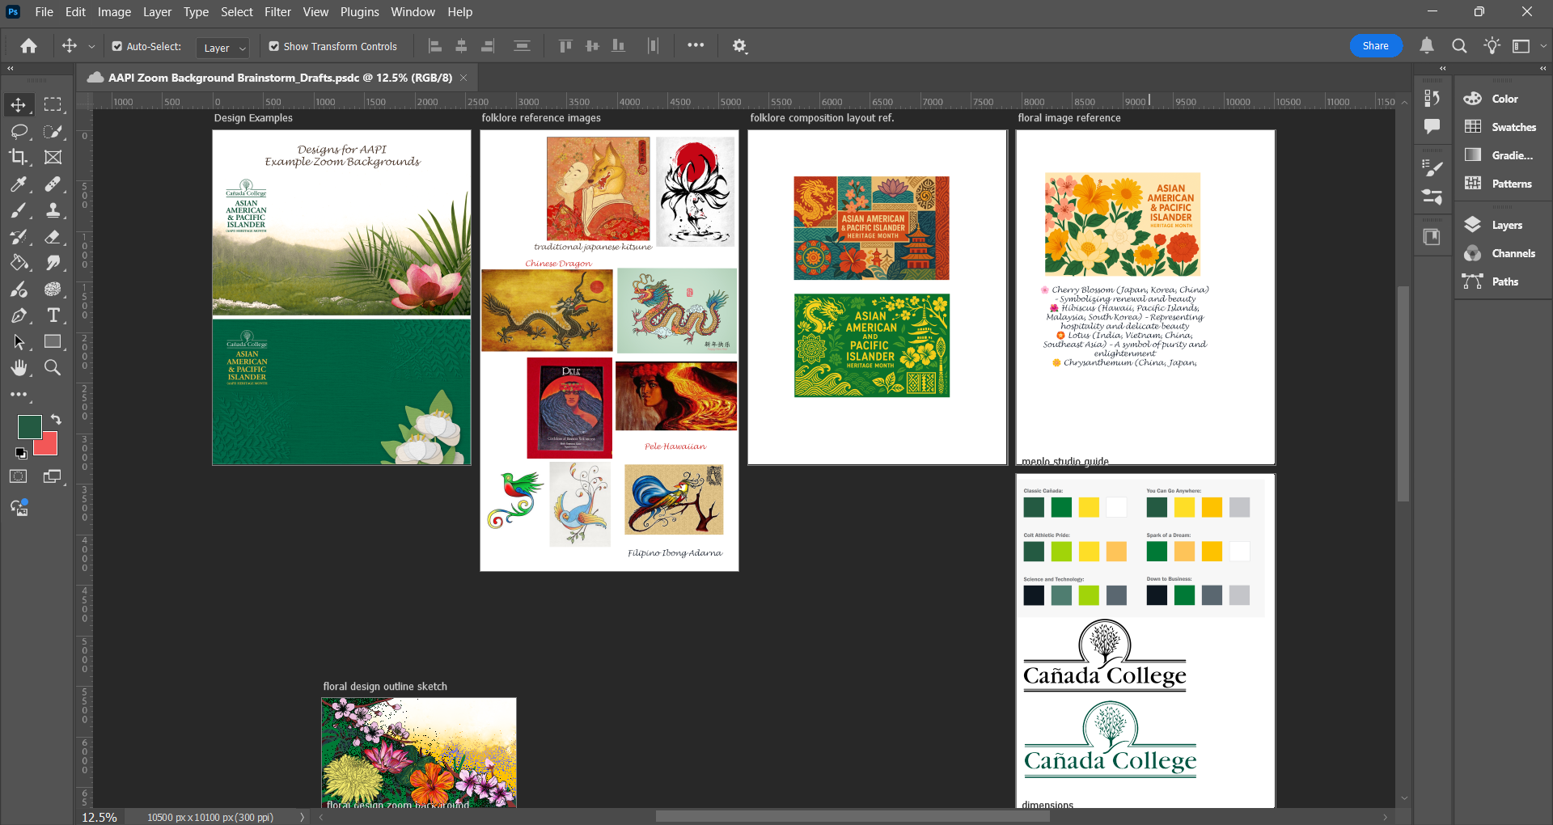Select the Move tool
1553x825 pixels.
click(x=18, y=104)
